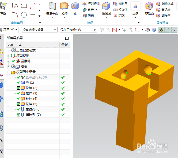Click the 替换面 replace face tool
The width and height of the screenshot is (178, 158).
tap(163, 10)
